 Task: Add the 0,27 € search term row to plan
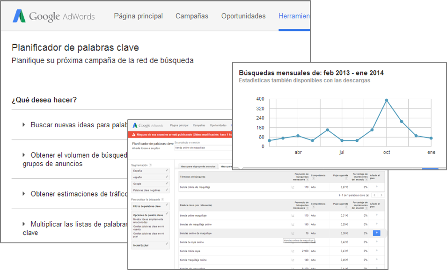click(x=377, y=187)
